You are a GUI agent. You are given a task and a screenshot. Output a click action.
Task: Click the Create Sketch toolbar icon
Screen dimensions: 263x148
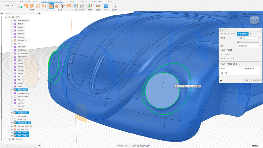[x=20, y=6]
